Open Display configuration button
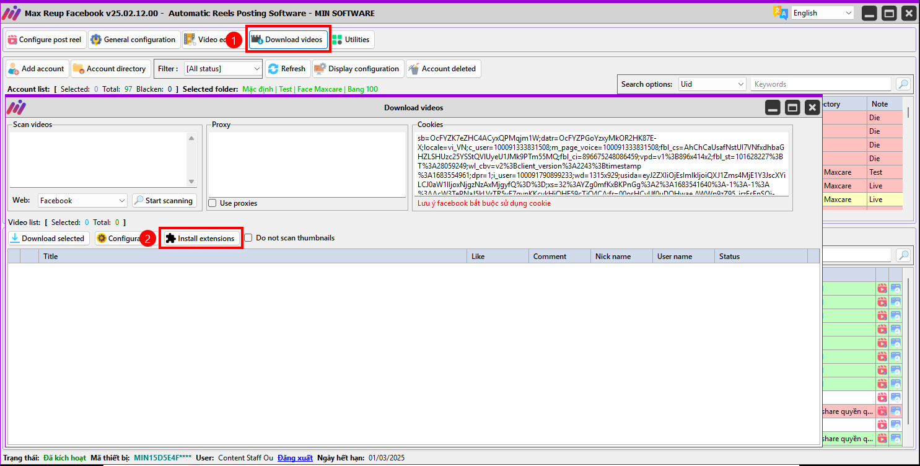The image size is (920, 466). coord(358,69)
